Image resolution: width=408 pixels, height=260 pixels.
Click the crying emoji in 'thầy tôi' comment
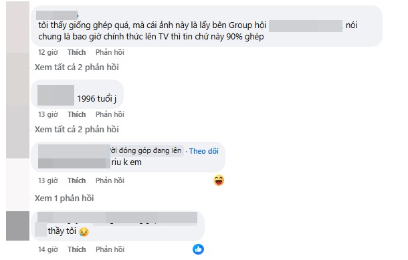coord(84,231)
